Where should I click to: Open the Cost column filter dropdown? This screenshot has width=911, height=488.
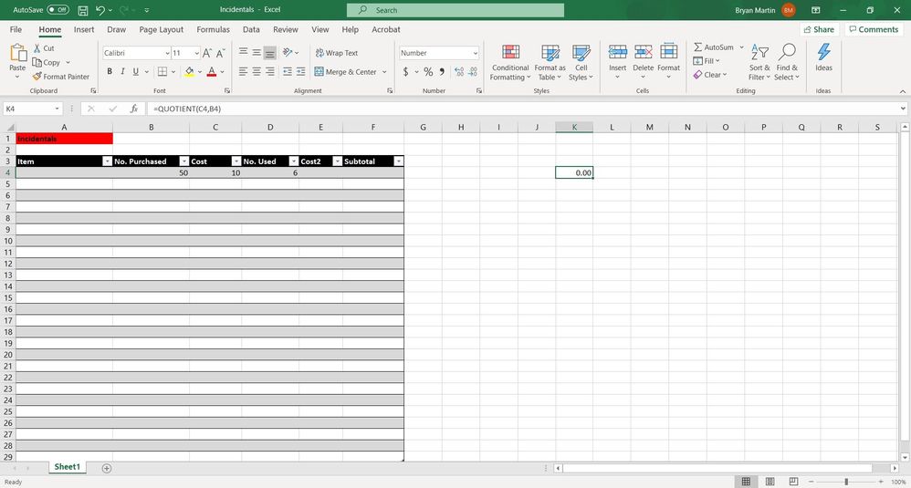(x=236, y=161)
